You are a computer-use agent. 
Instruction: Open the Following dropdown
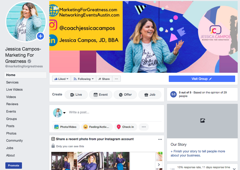83,79
